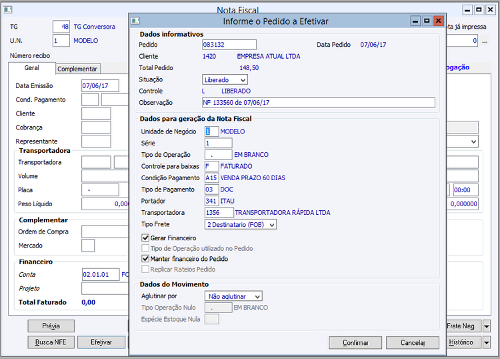This screenshot has height=359, width=500.
Task: Click the 00:00 time field
Action: pos(466,190)
